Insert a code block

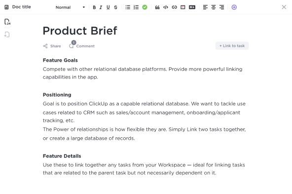click(166, 7)
